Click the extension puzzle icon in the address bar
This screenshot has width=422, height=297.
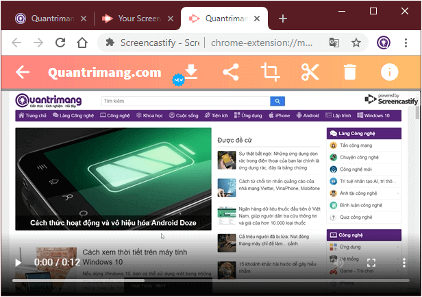click(x=110, y=43)
